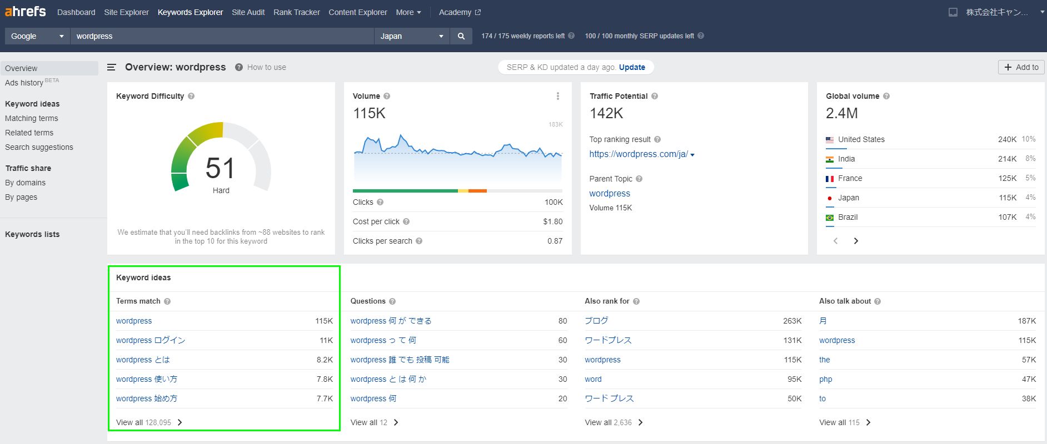
Task: Click the Terms match info icon
Action: tap(167, 301)
